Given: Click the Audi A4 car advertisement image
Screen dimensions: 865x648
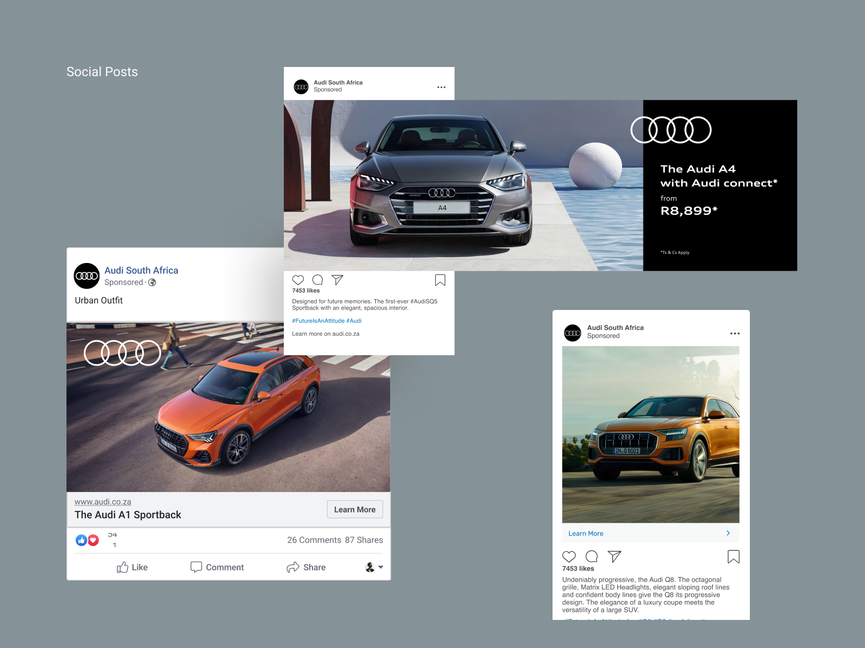Looking at the screenshot, I should [463, 185].
